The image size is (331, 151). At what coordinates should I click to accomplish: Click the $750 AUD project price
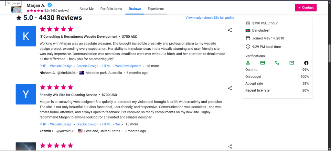pos(130,37)
